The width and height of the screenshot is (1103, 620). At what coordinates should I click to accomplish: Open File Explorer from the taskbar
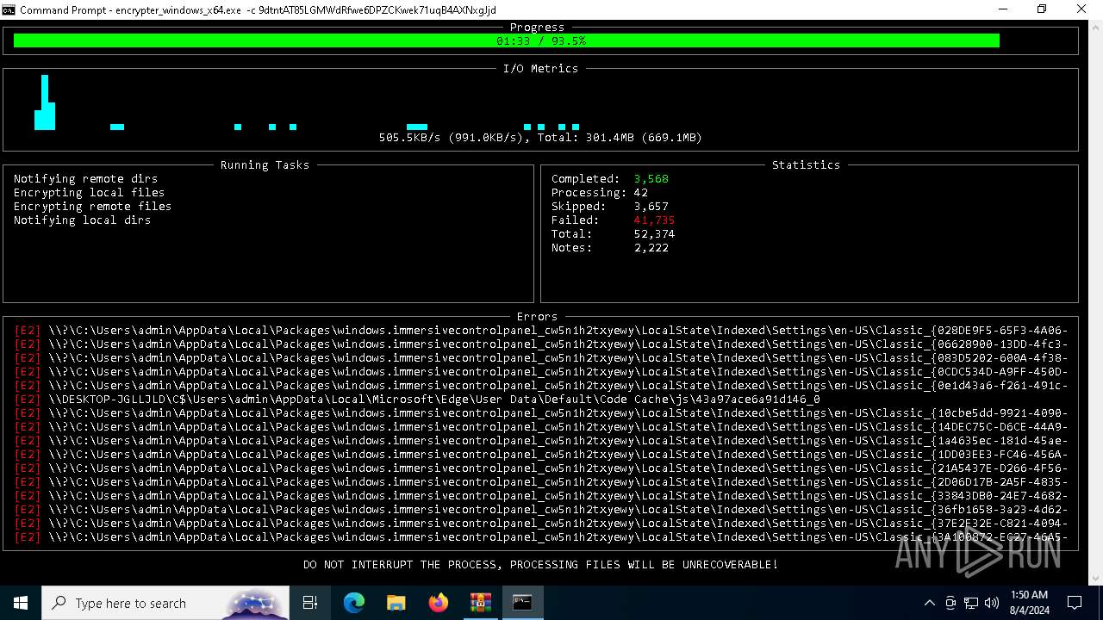(x=396, y=603)
